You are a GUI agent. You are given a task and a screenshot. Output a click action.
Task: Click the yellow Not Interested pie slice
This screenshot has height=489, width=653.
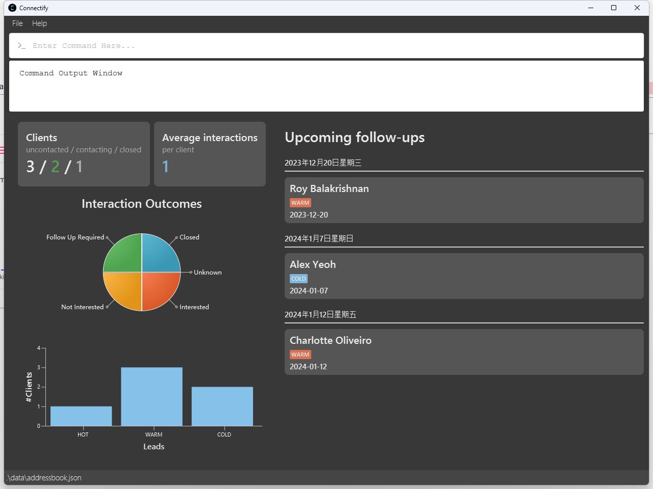coord(127,287)
